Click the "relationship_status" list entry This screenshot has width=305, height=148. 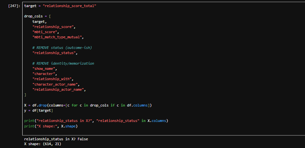pyautogui.click(x=55, y=53)
